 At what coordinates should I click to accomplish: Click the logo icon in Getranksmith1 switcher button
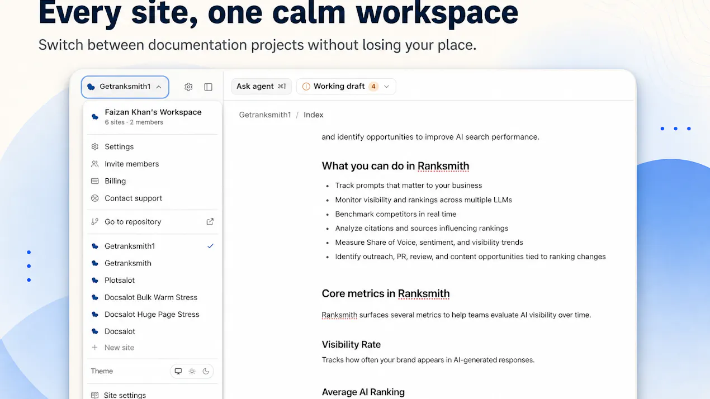coord(91,87)
